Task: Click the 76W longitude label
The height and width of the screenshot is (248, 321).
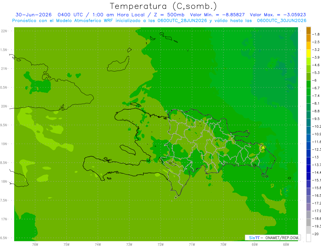Action: [35, 244]
